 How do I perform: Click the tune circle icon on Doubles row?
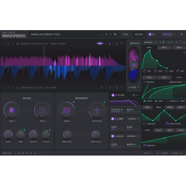point(117,44)
